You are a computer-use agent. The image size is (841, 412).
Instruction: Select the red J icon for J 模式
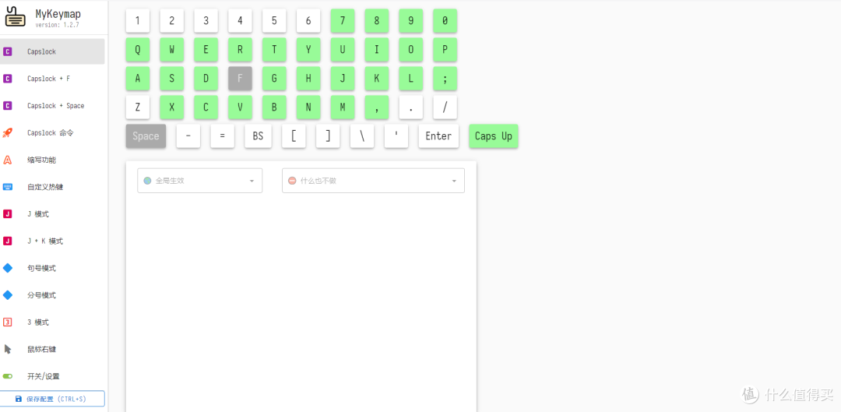point(8,214)
